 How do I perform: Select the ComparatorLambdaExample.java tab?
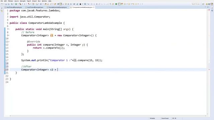pyautogui.click(x=82, y=7)
